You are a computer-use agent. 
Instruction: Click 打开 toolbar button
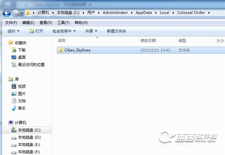click(36, 31)
